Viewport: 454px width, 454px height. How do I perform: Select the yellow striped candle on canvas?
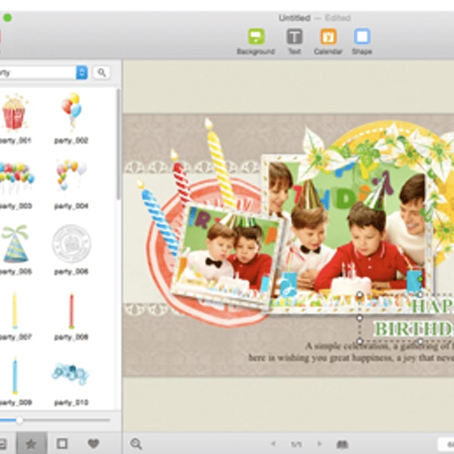click(x=221, y=165)
